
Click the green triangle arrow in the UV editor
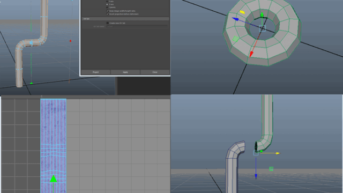click(x=54, y=179)
